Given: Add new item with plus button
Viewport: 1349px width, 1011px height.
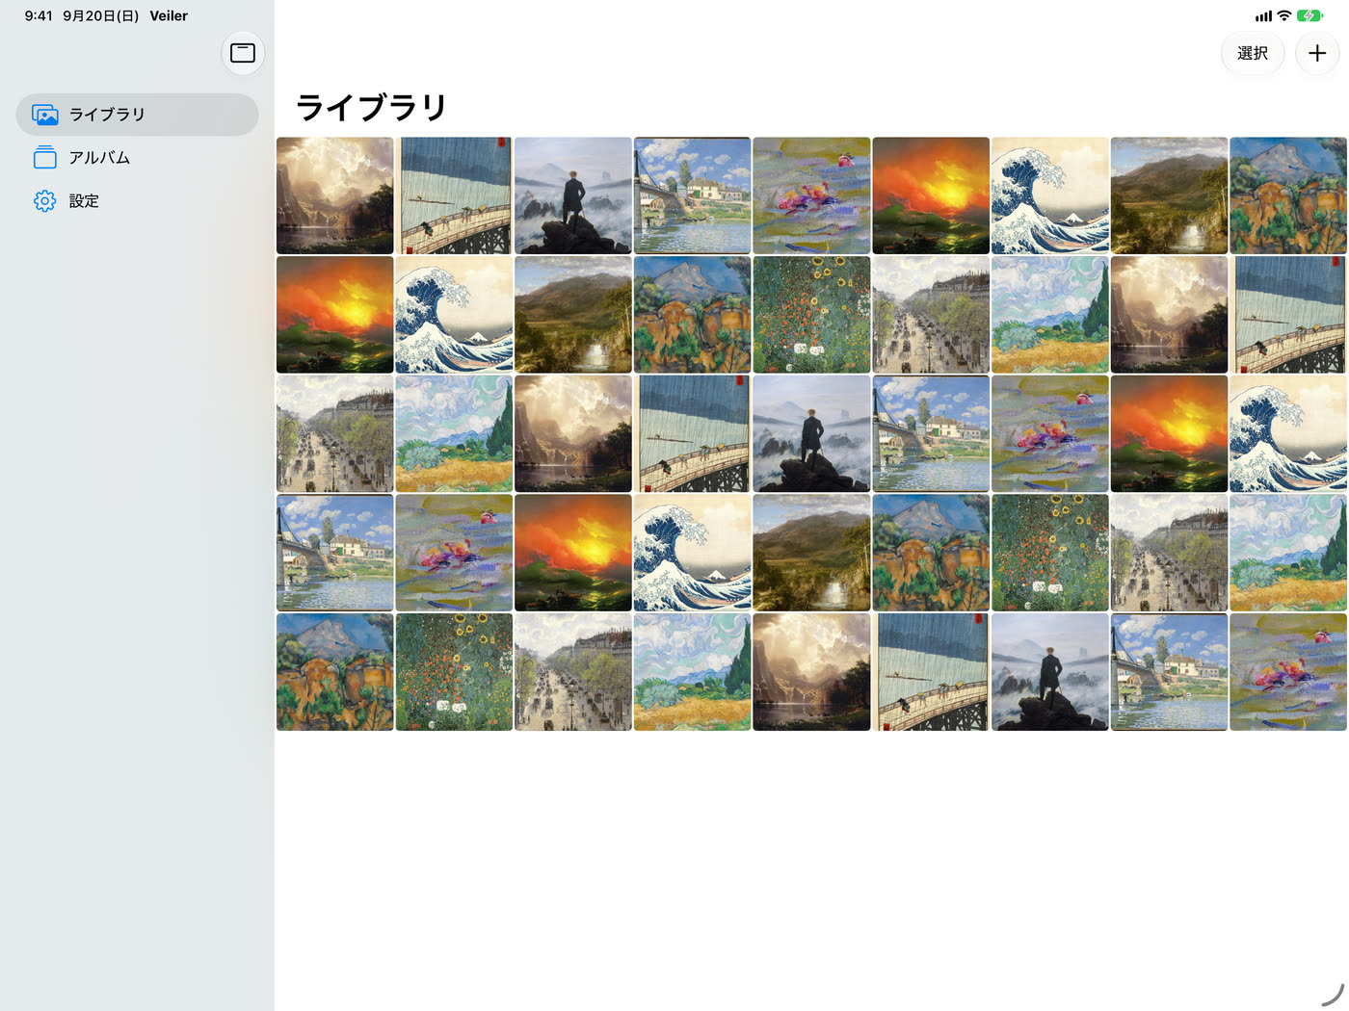Looking at the screenshot, I should (1317, 53).
